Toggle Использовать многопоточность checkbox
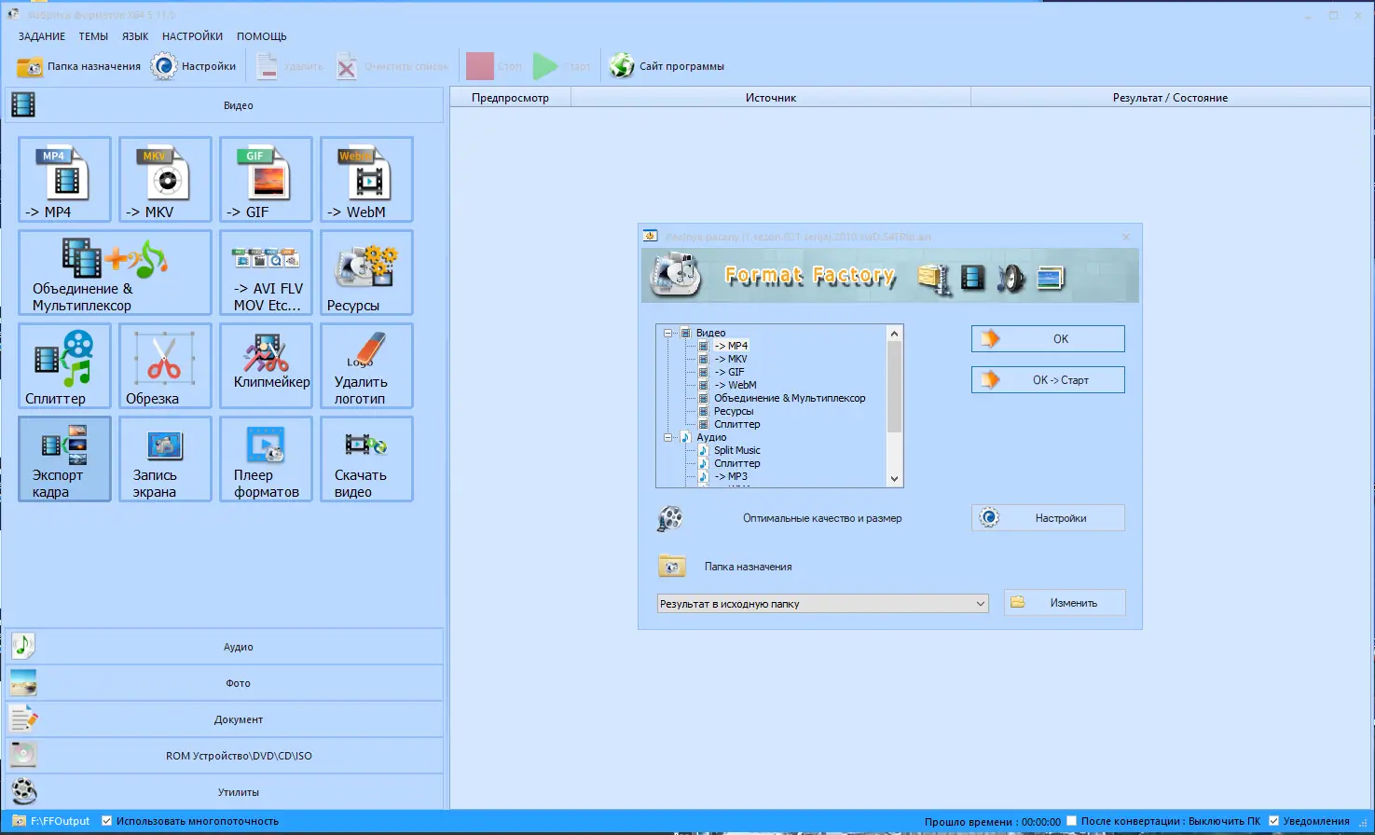This screenshot has height=835, width=1375. point(106,821)
